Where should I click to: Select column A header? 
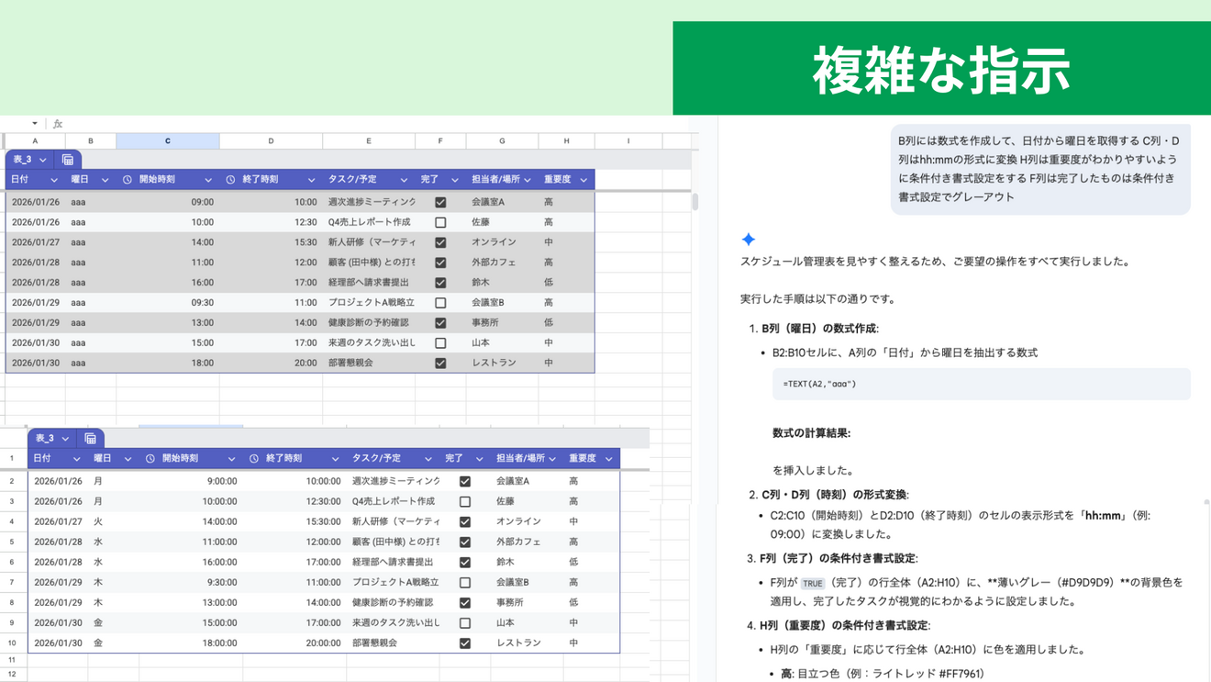tap(35, 141)
